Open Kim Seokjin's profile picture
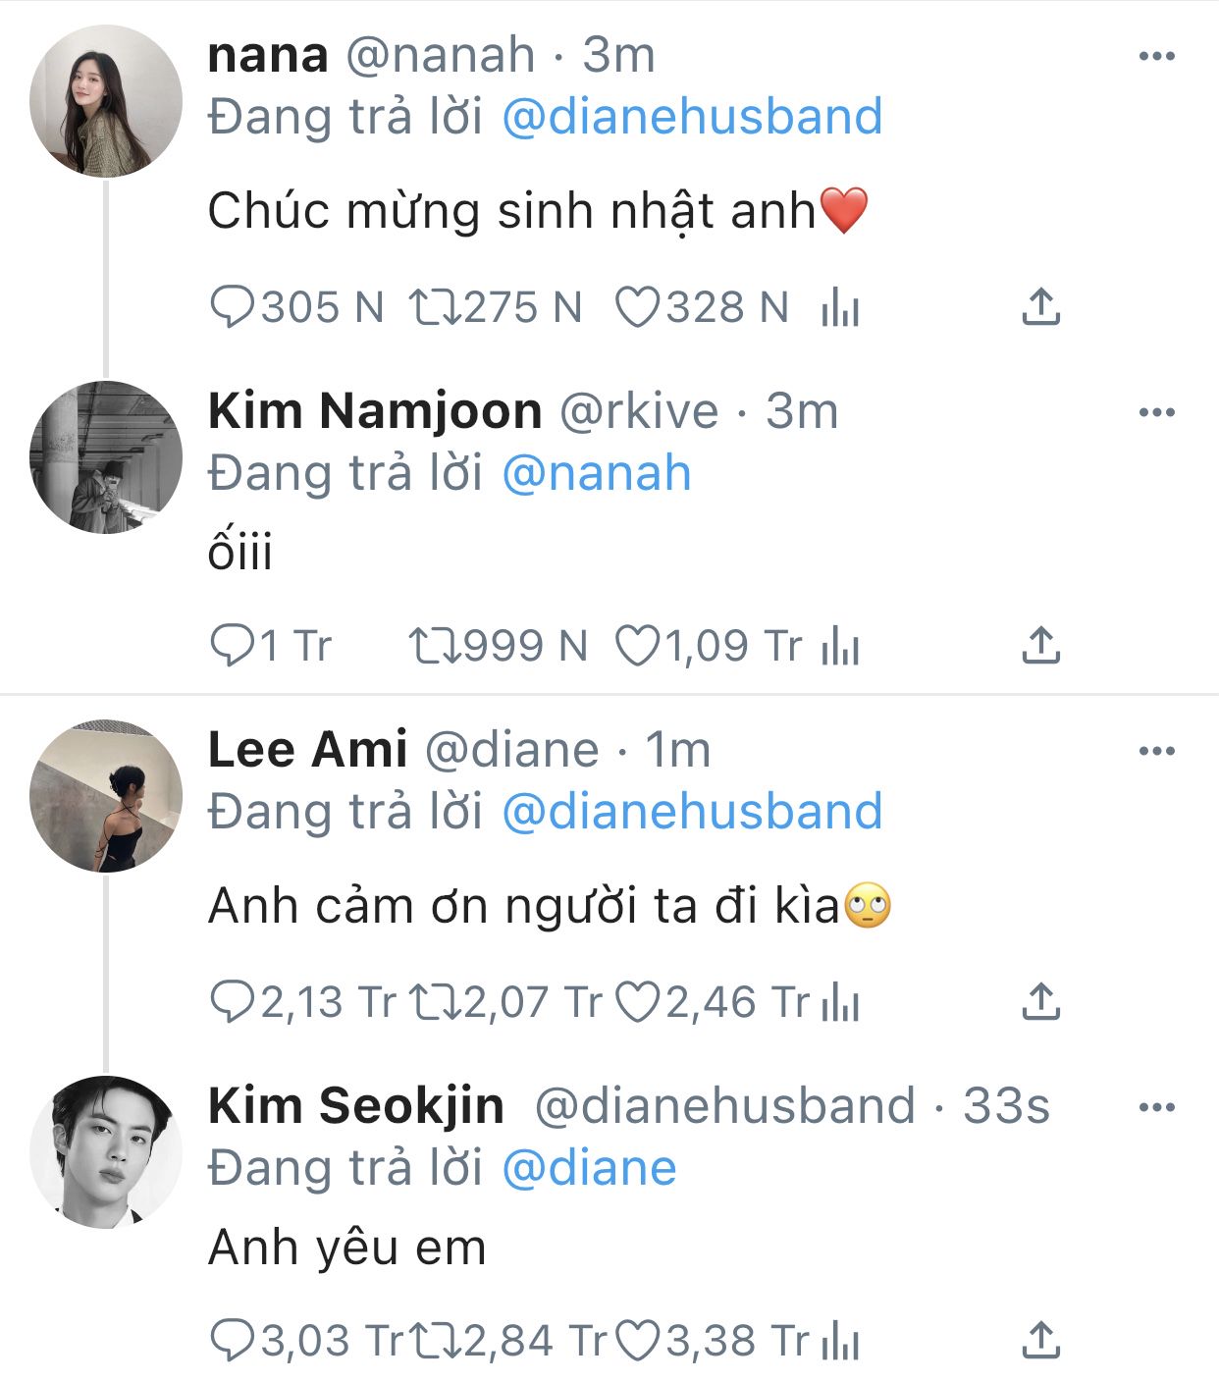This screenshot has width=1219, height=1382. click(x=106, y=1152)
